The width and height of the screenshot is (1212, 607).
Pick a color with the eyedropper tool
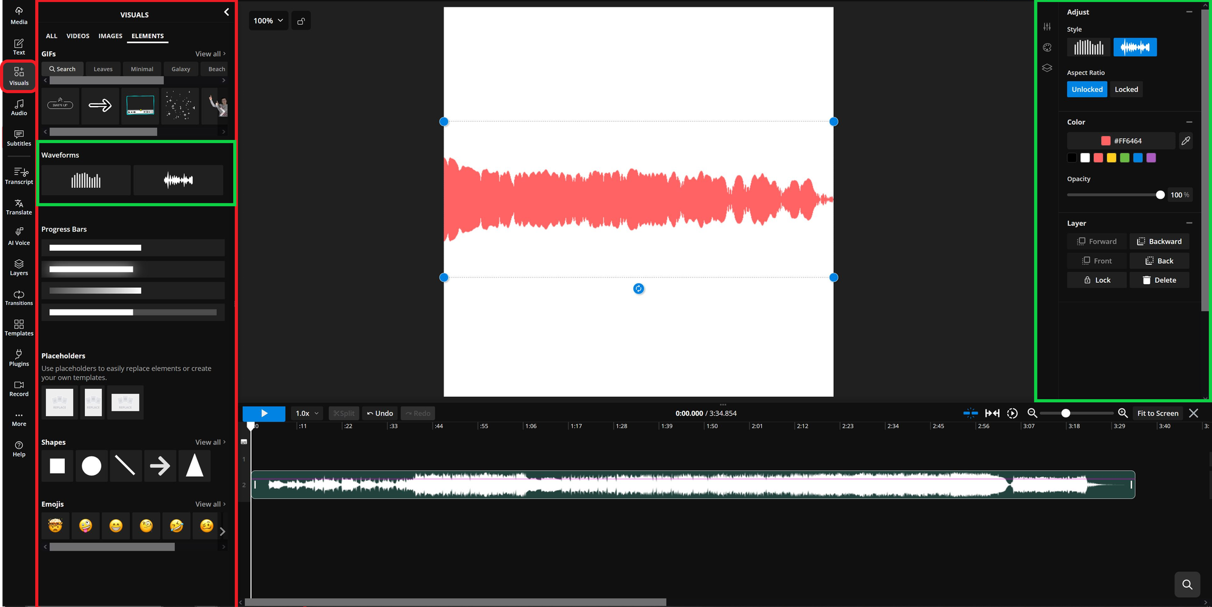pyautogui.click(x=1186, y=141)
